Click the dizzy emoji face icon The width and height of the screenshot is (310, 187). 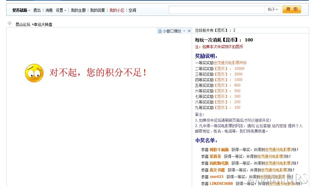point(34,73)
